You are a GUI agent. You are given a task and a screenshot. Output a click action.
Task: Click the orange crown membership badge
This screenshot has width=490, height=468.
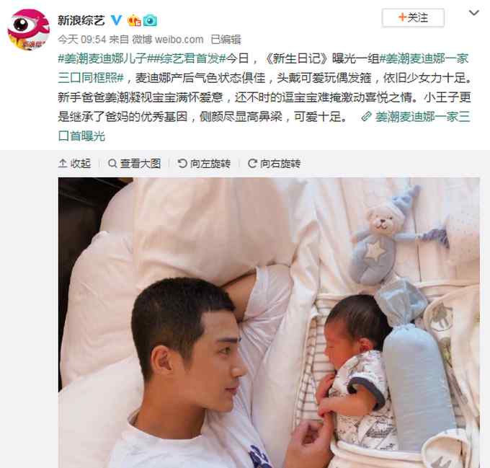[134, 21]
